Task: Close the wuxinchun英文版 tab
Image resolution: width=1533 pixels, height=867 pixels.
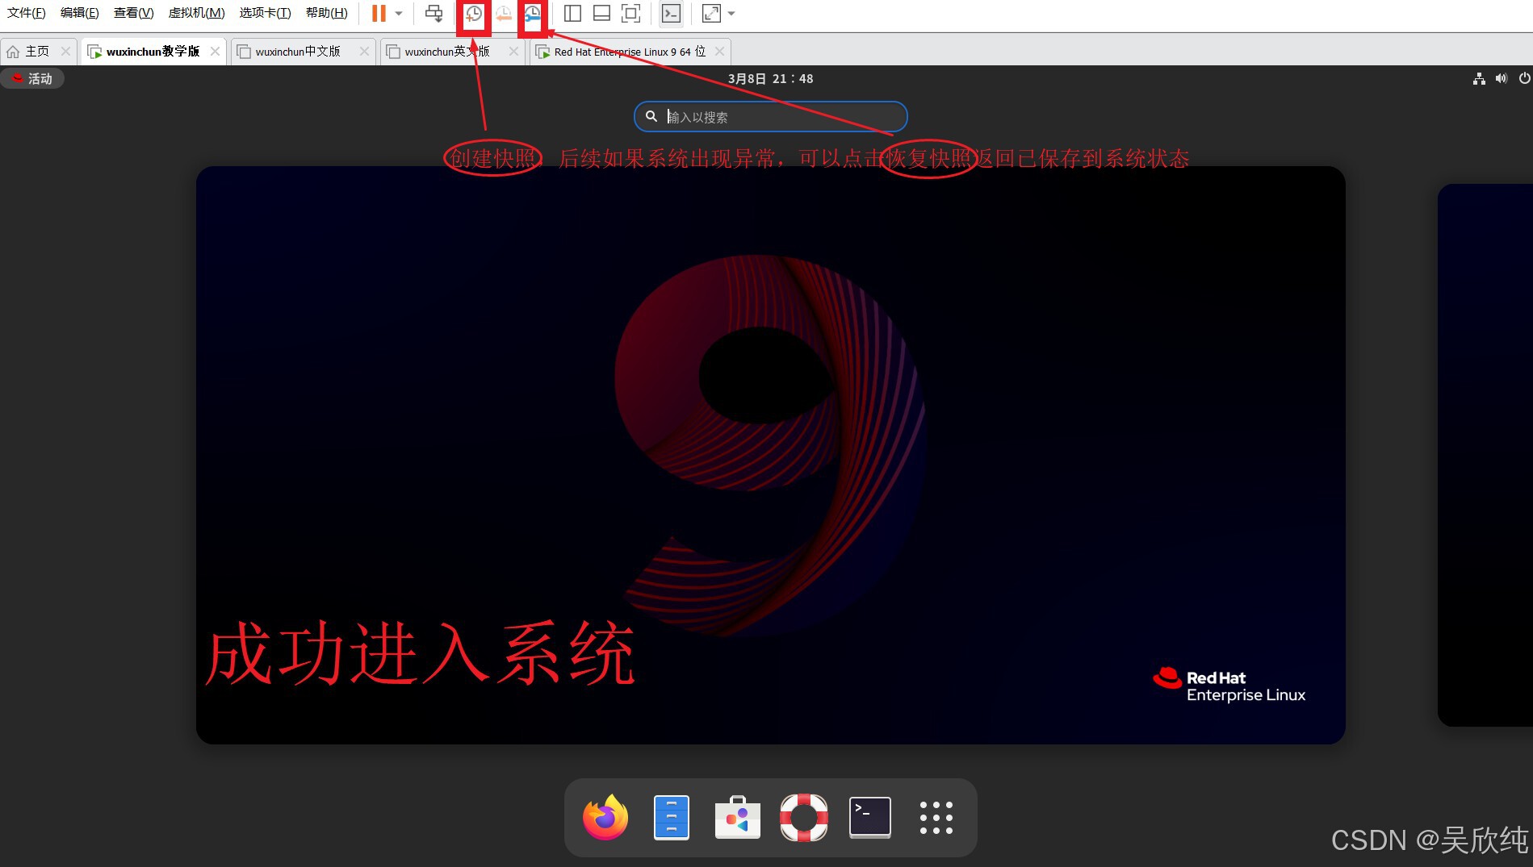Action: [x=513, y=52]
